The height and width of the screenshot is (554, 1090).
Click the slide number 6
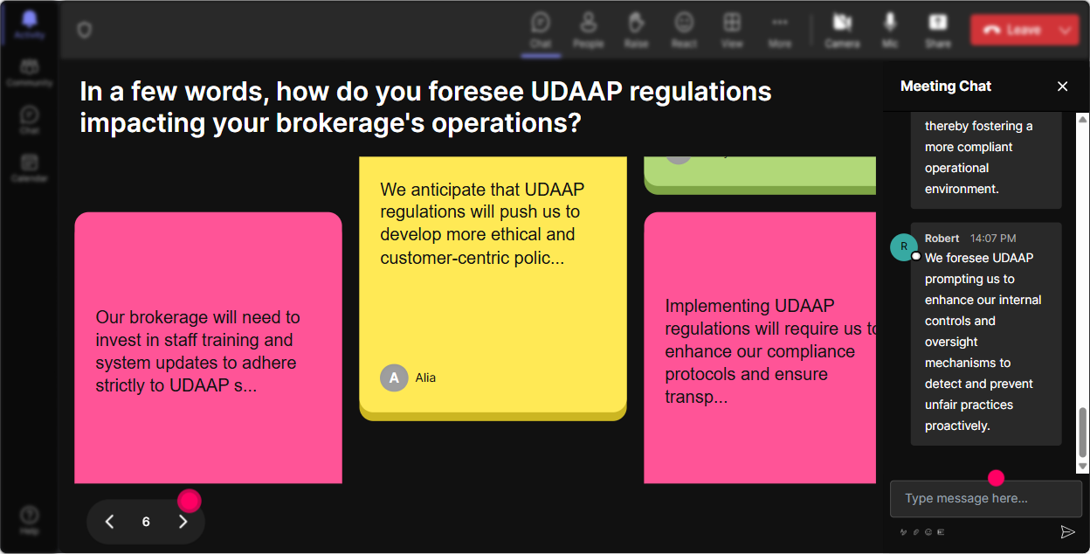146,522
